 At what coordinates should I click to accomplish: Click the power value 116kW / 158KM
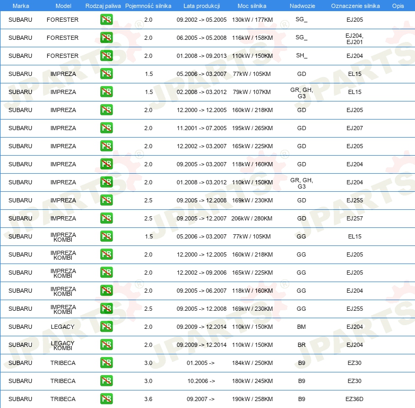tap(253, 38)
